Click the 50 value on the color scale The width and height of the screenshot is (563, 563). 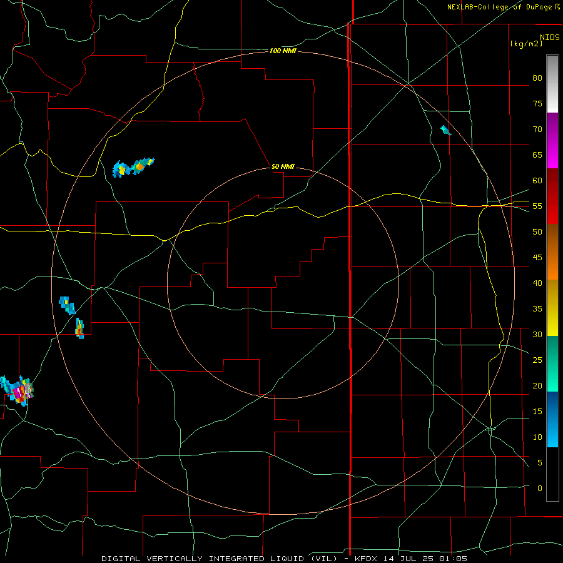pos(537,231)
